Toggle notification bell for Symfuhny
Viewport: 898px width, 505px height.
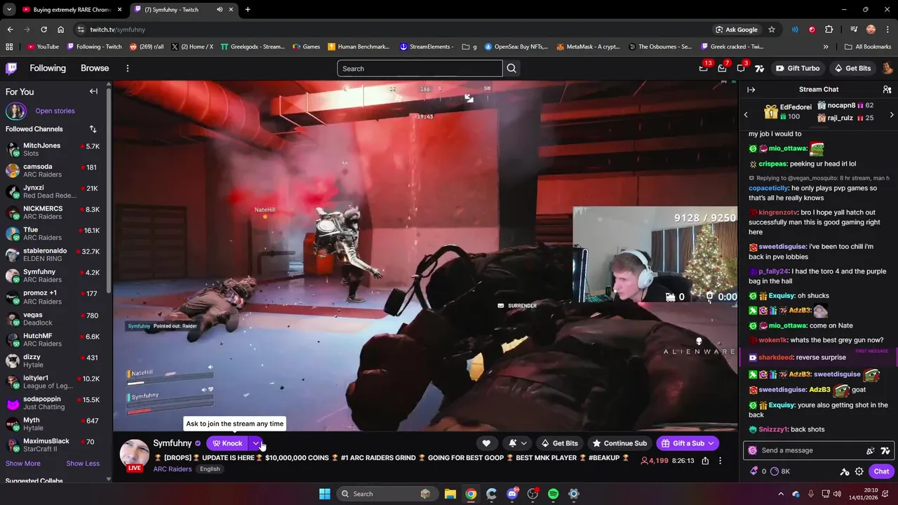tap(513, 443)
